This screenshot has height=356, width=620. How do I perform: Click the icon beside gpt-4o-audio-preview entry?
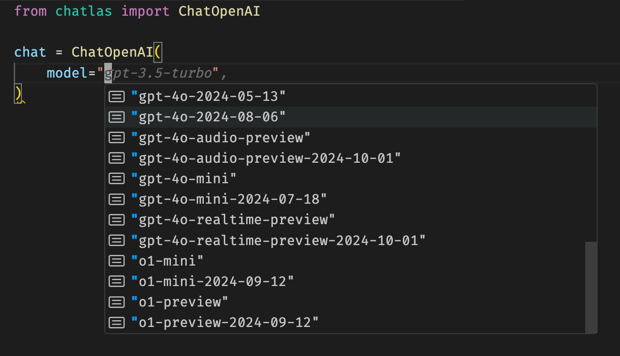pos(116,137)
